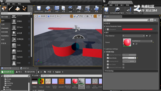Click the Build toolbar icon
161x91 pixels.
[x=96, y=9]
